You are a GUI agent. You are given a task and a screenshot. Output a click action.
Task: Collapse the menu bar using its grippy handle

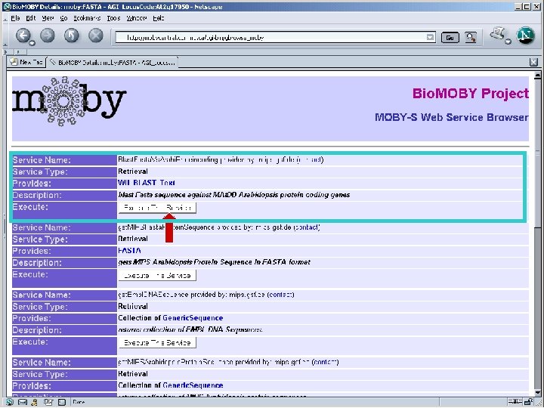(x=5, y=18)
